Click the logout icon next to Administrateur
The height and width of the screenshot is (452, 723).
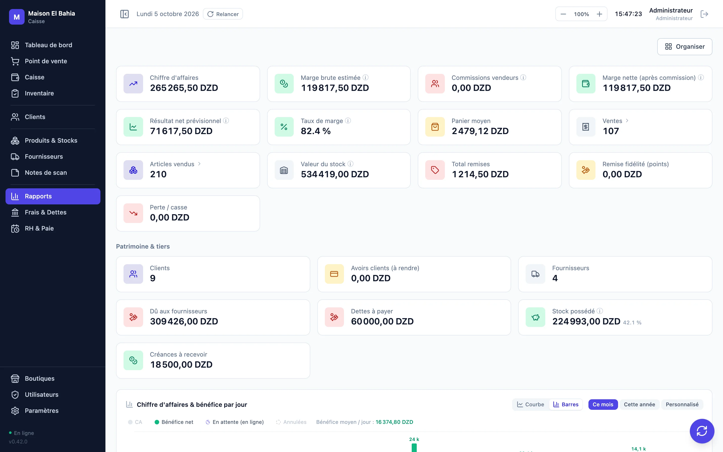point(704,14)
